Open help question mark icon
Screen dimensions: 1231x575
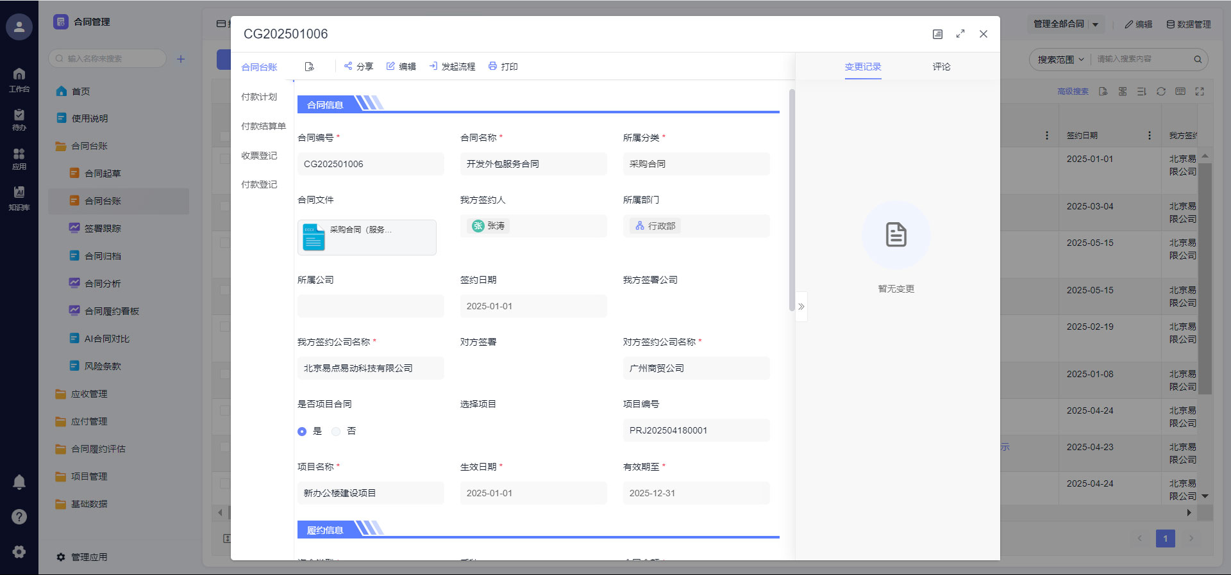click(19, 517)
